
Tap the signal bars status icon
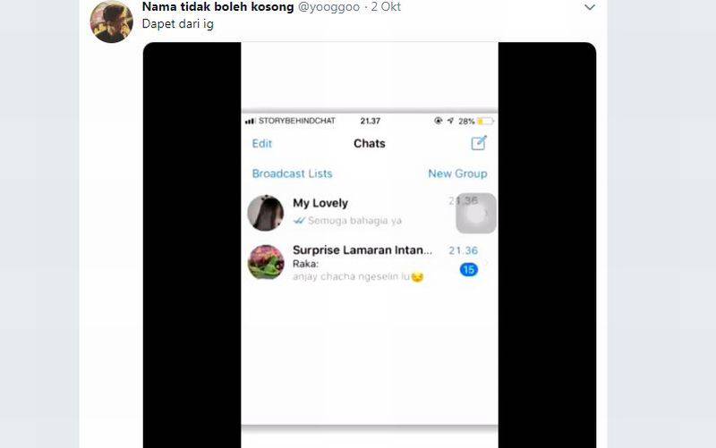(x=250, y=121)
